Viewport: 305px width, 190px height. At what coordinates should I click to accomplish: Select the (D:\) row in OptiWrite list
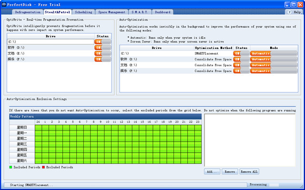(x=51, y=48)
